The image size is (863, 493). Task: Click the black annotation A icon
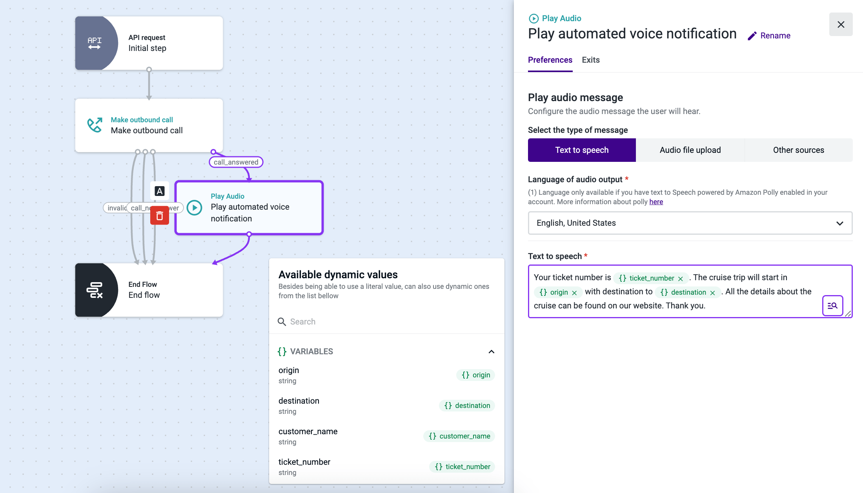[x=159, y=191]
